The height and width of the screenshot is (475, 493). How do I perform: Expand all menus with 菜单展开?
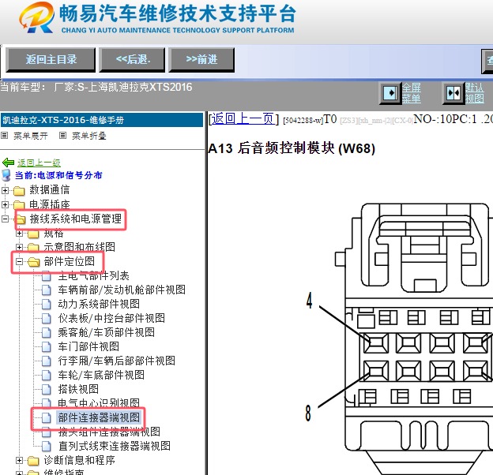coord(31,136)
